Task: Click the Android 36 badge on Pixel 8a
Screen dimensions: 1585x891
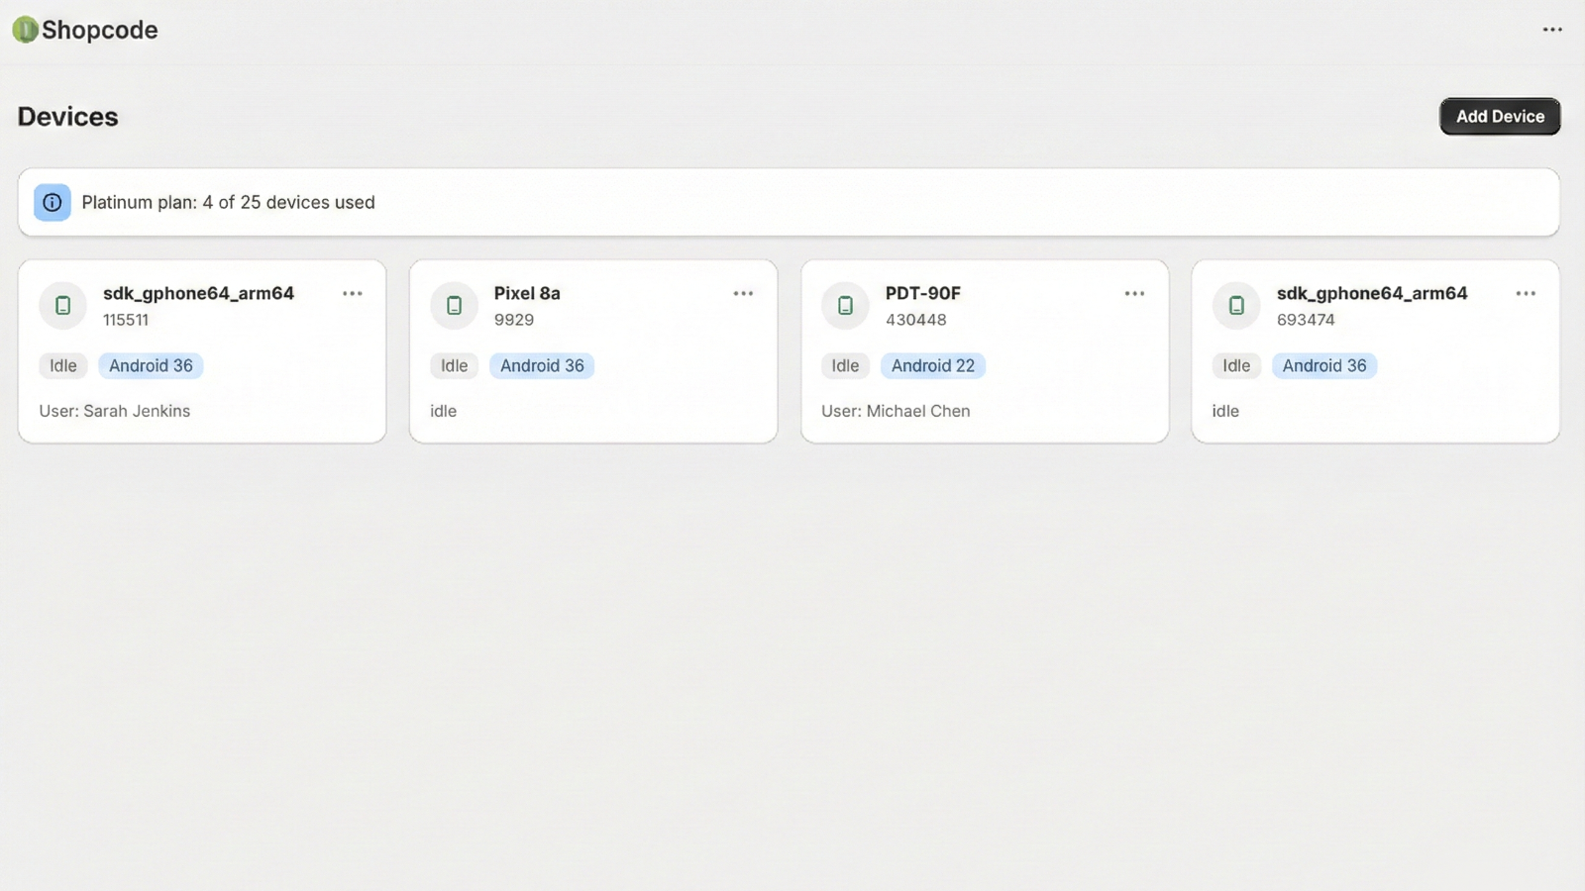Action: [x=542, y=365]
